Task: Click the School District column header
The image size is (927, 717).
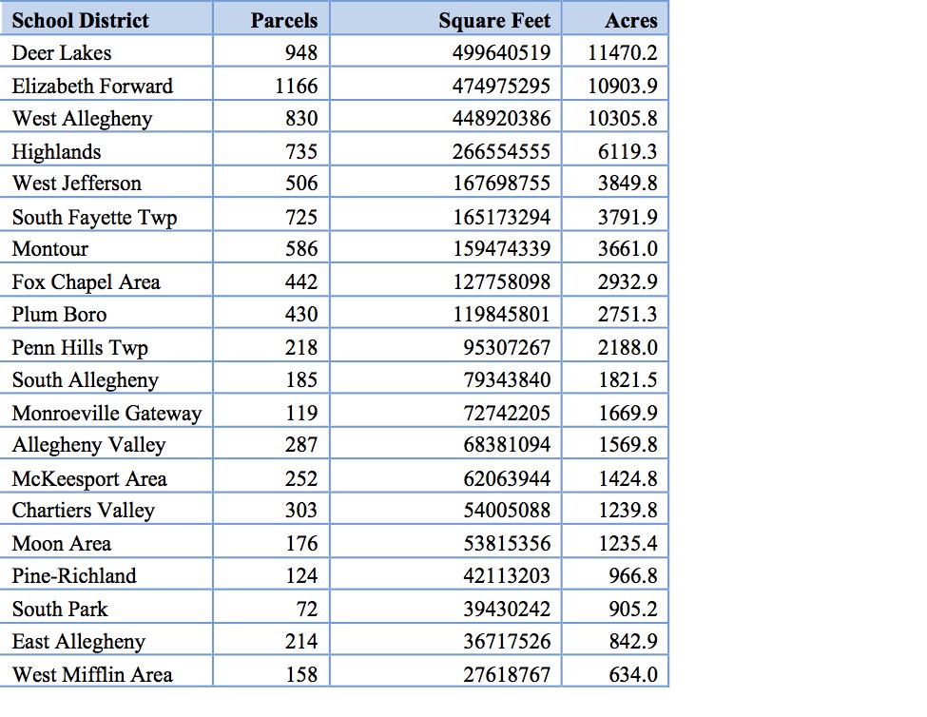Action: 80,20
